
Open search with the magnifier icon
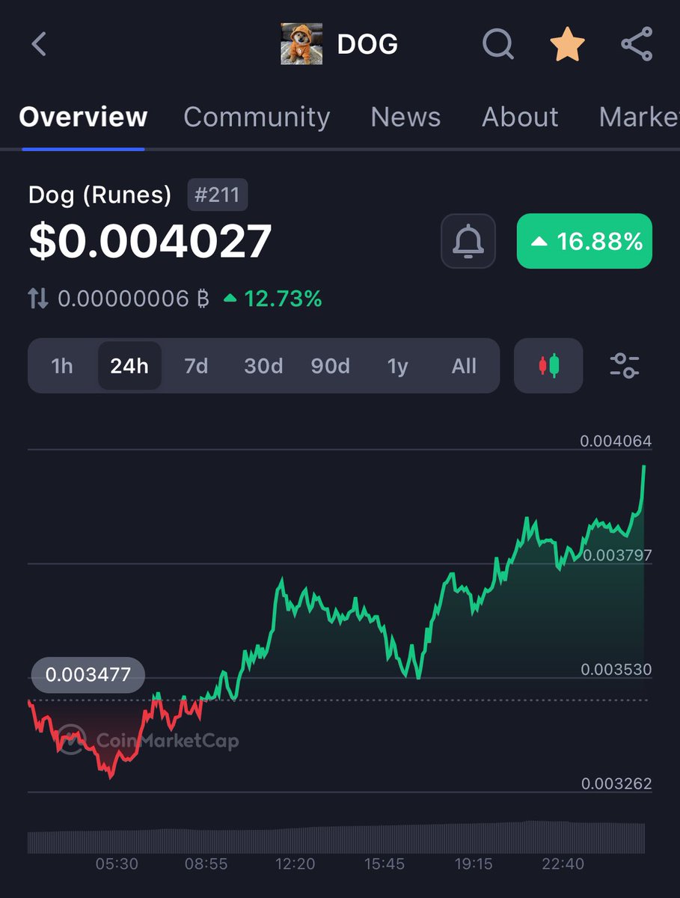pyautogui.click(x=498, y=43)
